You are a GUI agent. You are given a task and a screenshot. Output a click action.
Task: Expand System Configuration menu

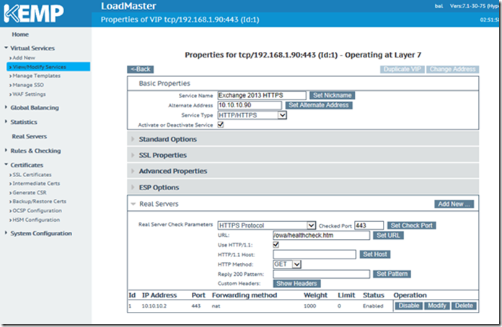tap(40, 233)
